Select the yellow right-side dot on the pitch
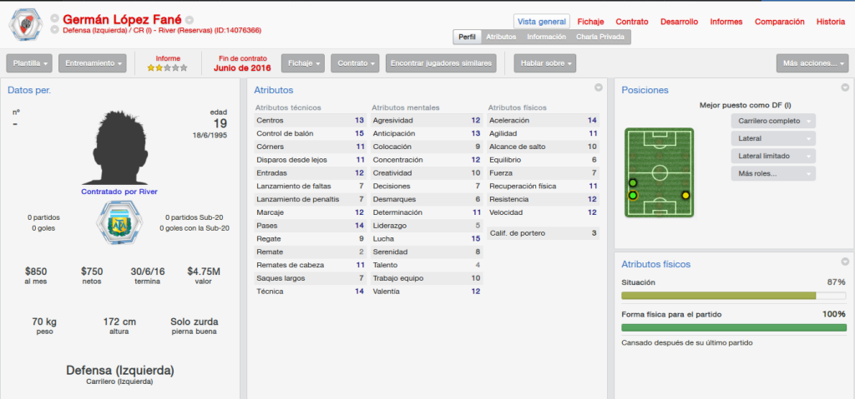855x399 pixels. [686, 196]
